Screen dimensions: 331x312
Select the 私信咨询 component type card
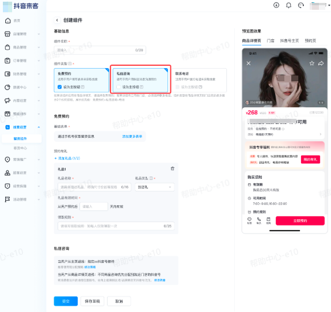[140, 80]
